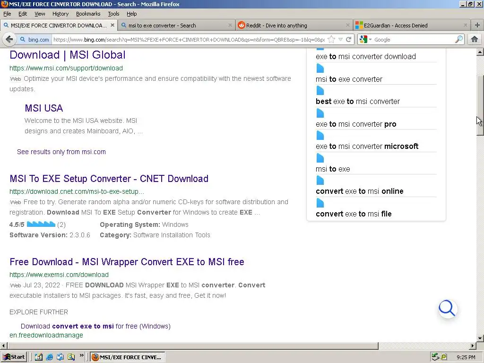
Task: Click the 4.5/5 star rating bar
Action: [x=41, y=224]
